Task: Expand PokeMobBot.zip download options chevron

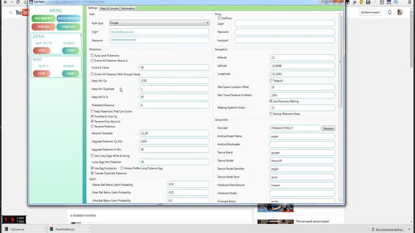Action: [x=90, y=229]
